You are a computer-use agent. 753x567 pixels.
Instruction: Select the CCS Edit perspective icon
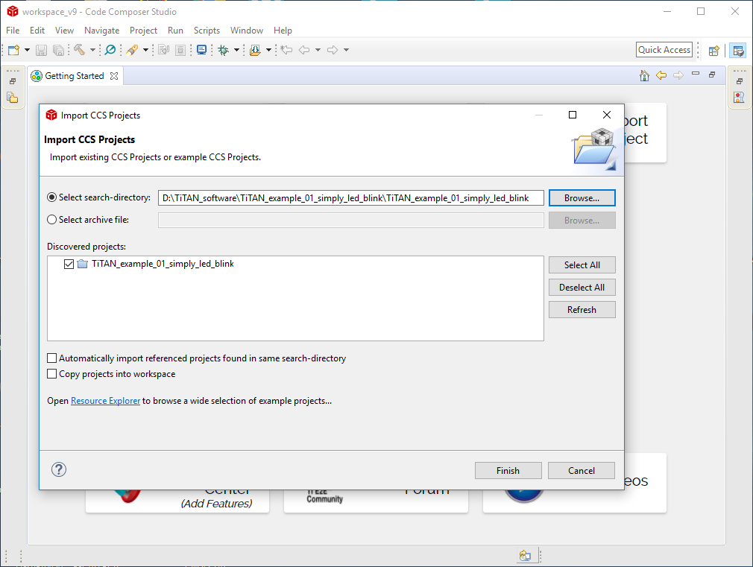tap(738, 51)
